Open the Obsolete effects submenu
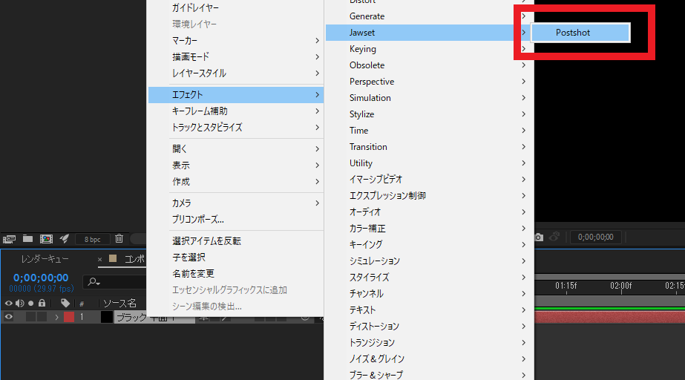Screen dimensions: 685x380 pos(428,65)
